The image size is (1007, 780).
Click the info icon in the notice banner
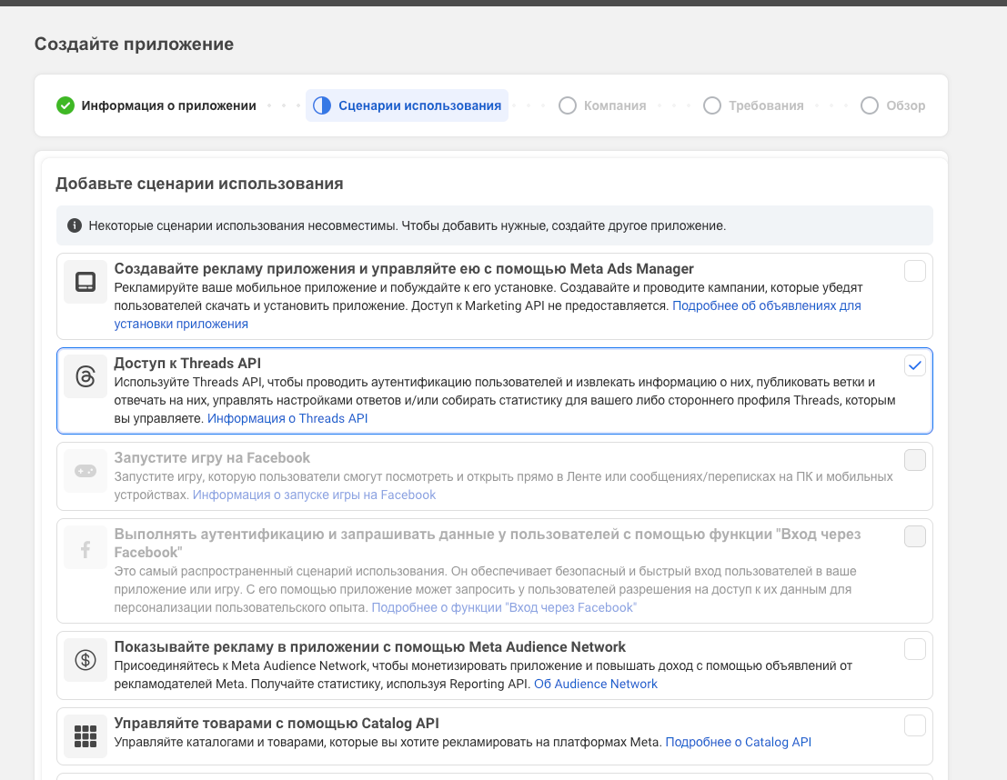75,225
